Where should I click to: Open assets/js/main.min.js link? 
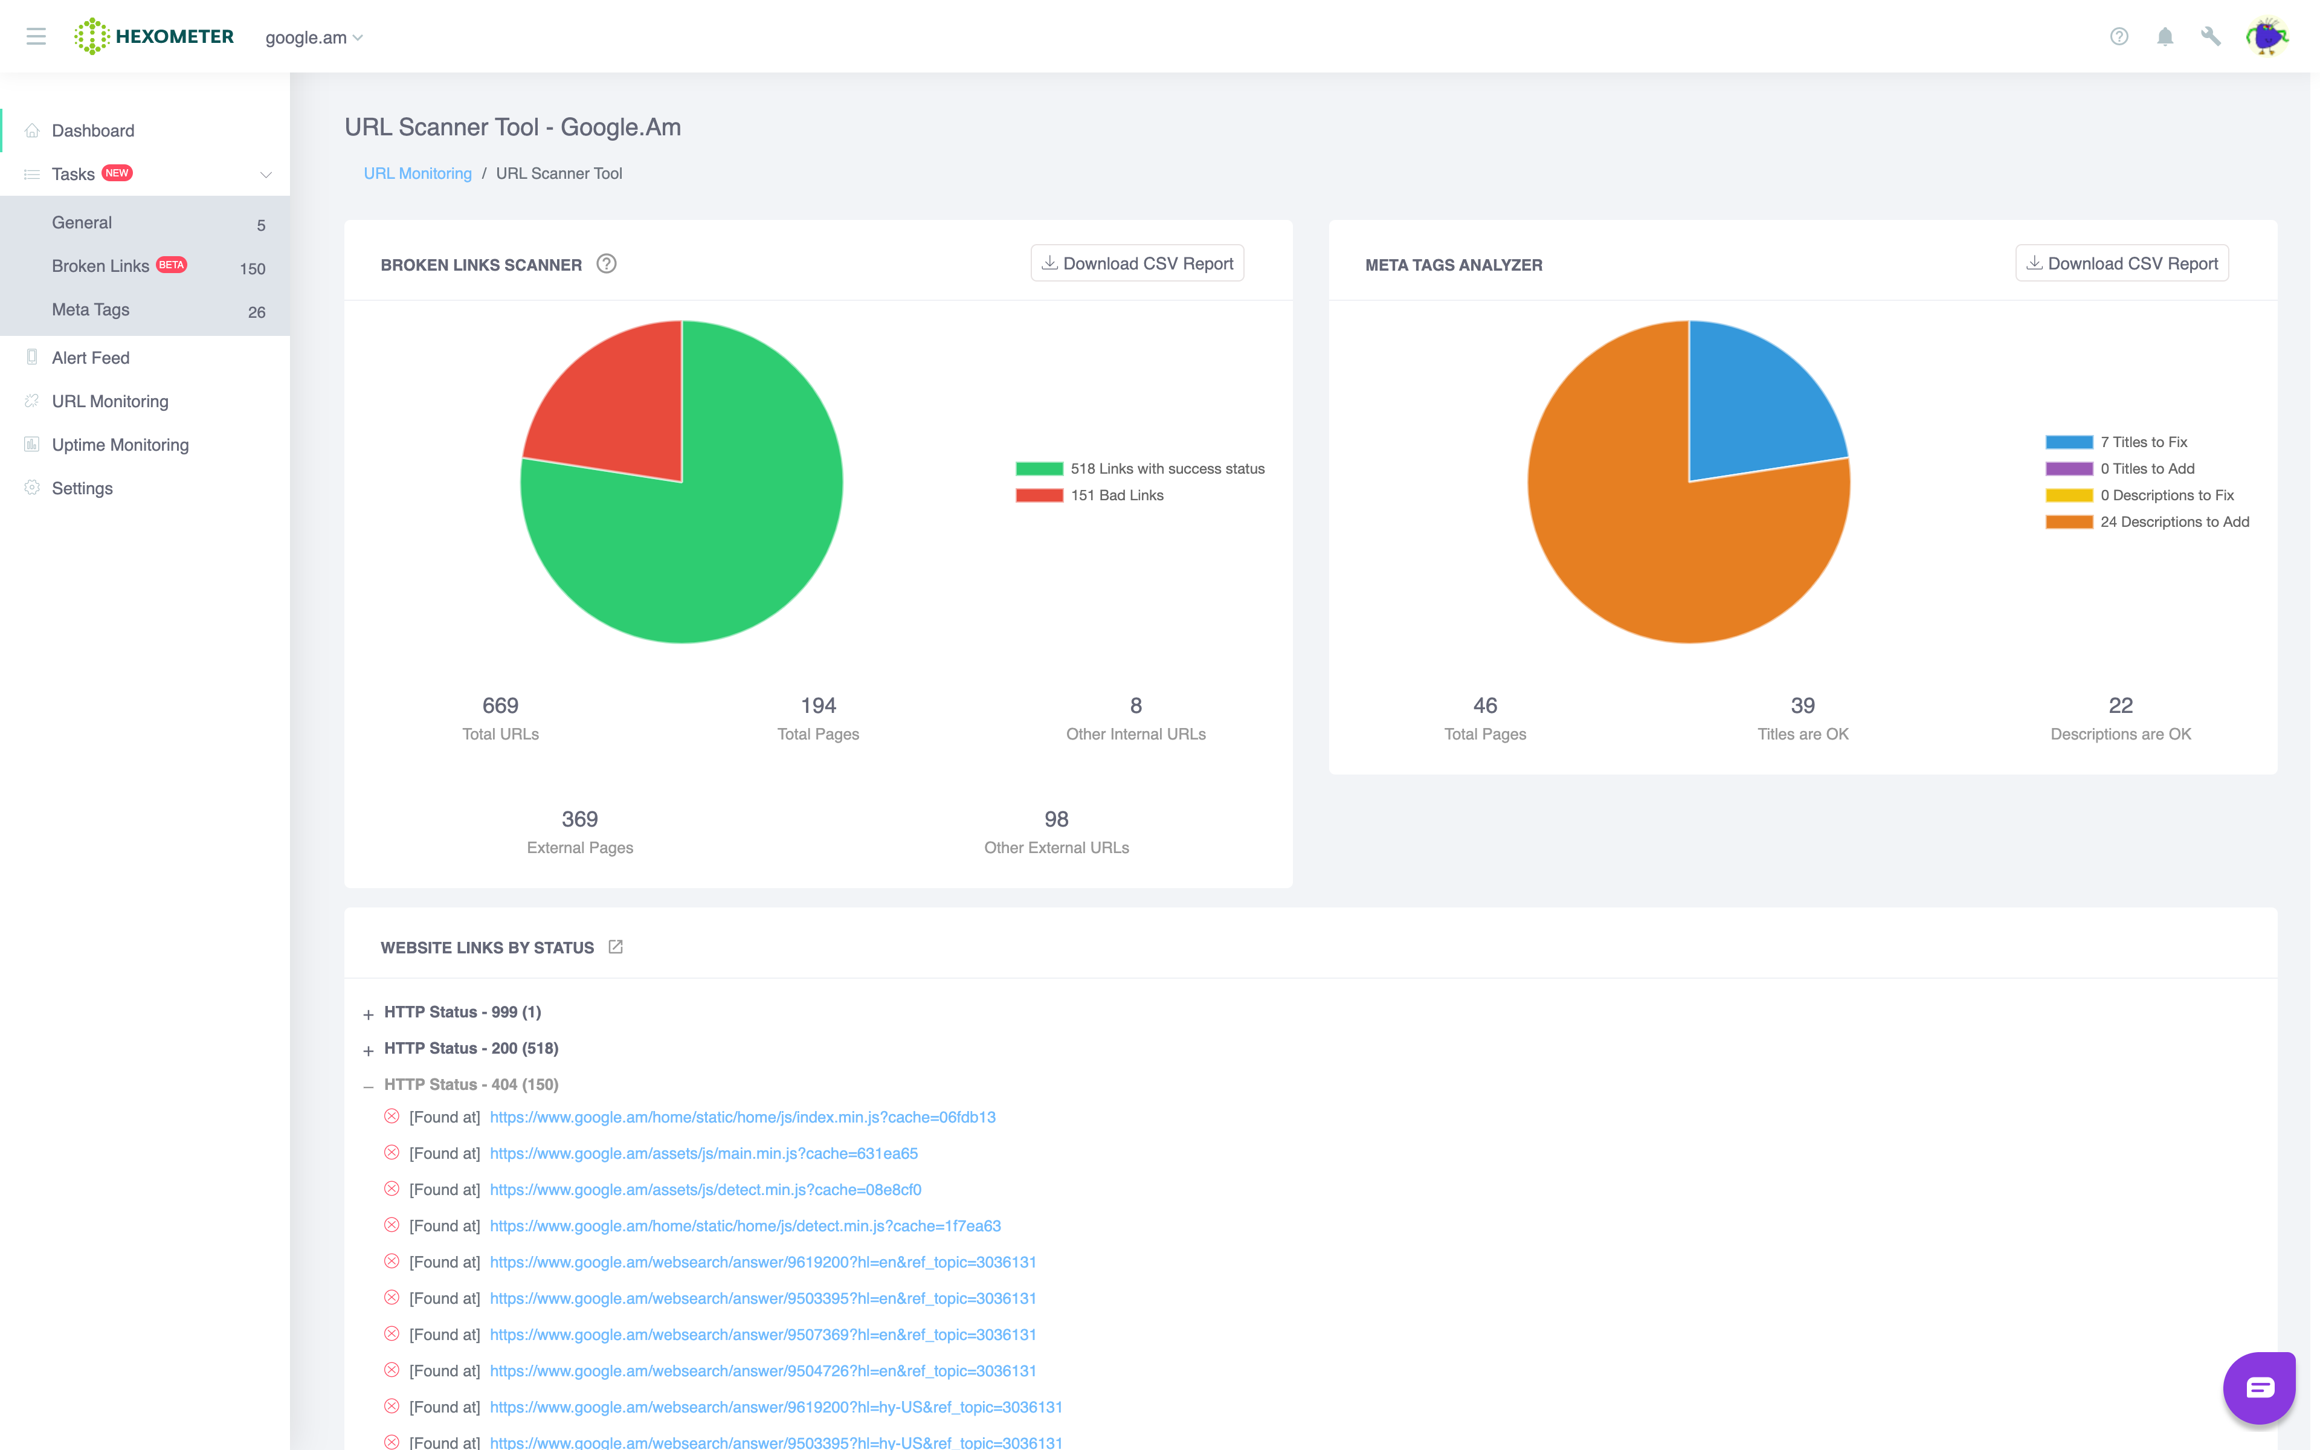pyautogui.click(x=704, y=1153)
